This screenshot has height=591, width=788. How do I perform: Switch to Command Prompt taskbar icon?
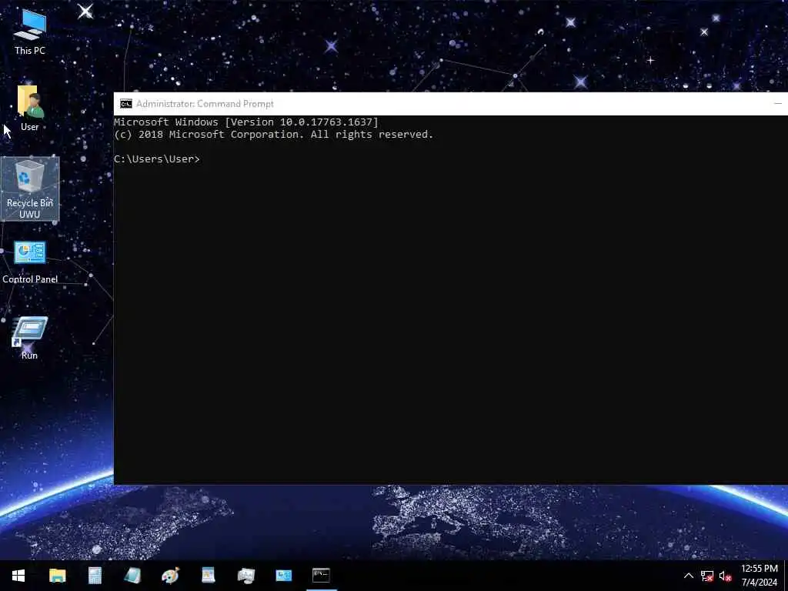pos(321,576)
